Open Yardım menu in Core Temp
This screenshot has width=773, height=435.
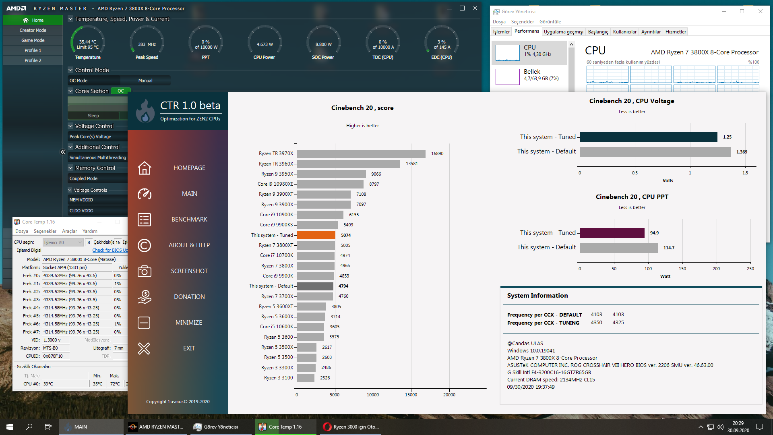pyautogui.click(x=90, y=231)
